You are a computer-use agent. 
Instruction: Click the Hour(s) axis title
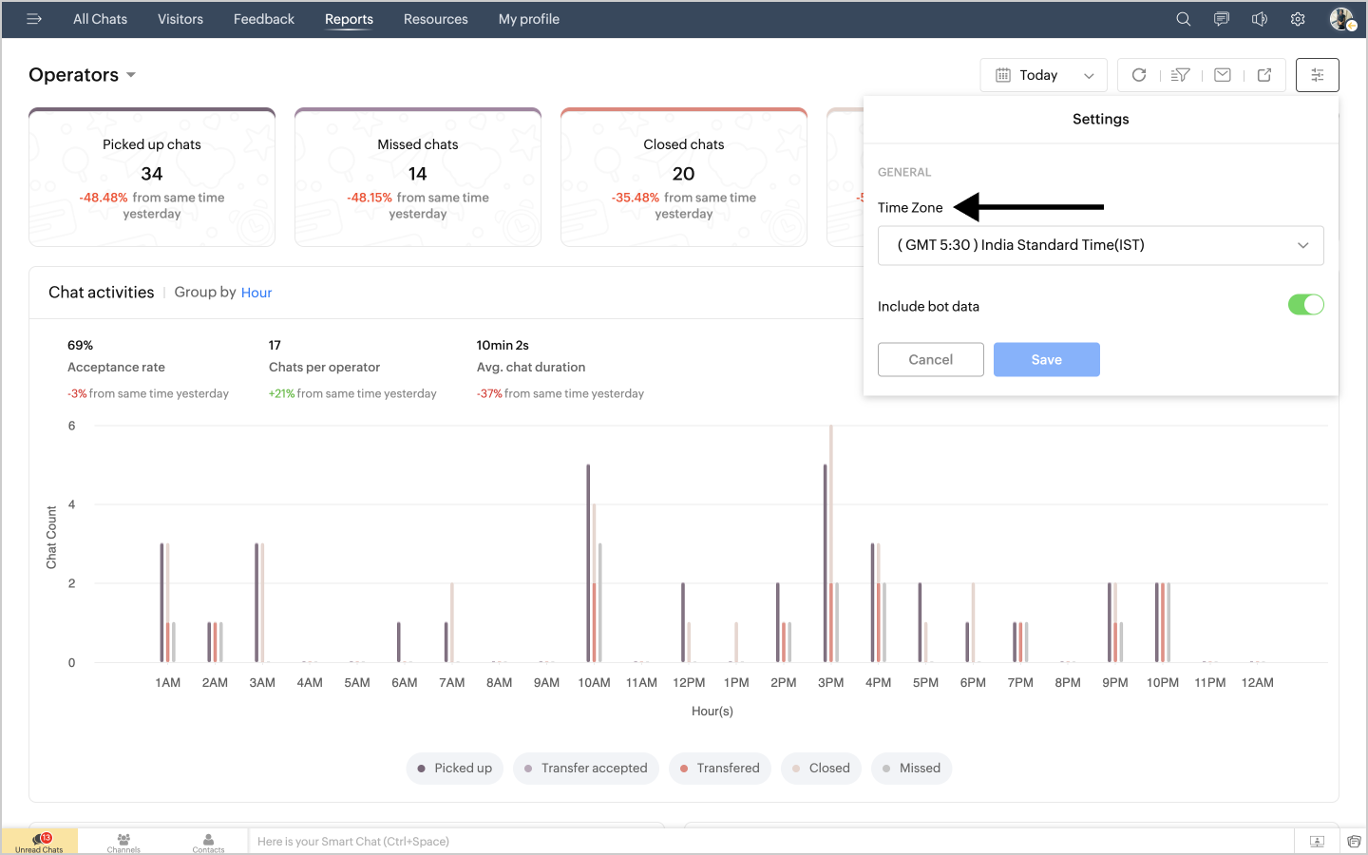[712, 712]
